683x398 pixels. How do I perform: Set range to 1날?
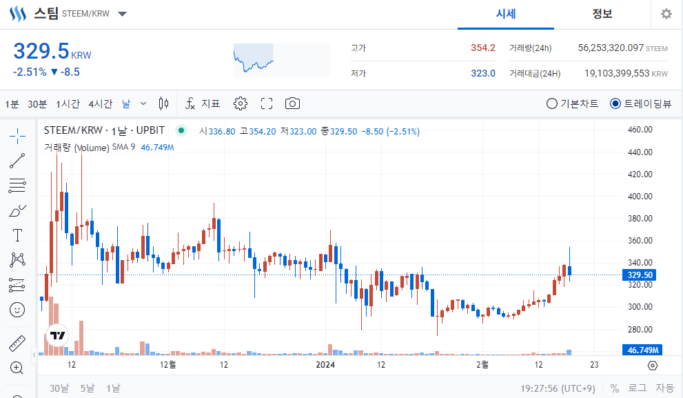click(x=113, y=388)
